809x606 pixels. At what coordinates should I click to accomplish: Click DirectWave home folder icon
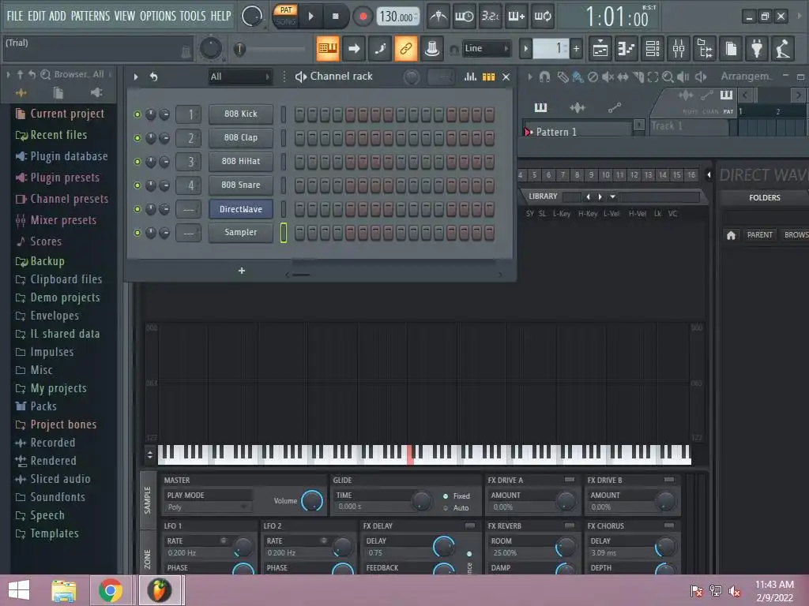click(731, 235)
